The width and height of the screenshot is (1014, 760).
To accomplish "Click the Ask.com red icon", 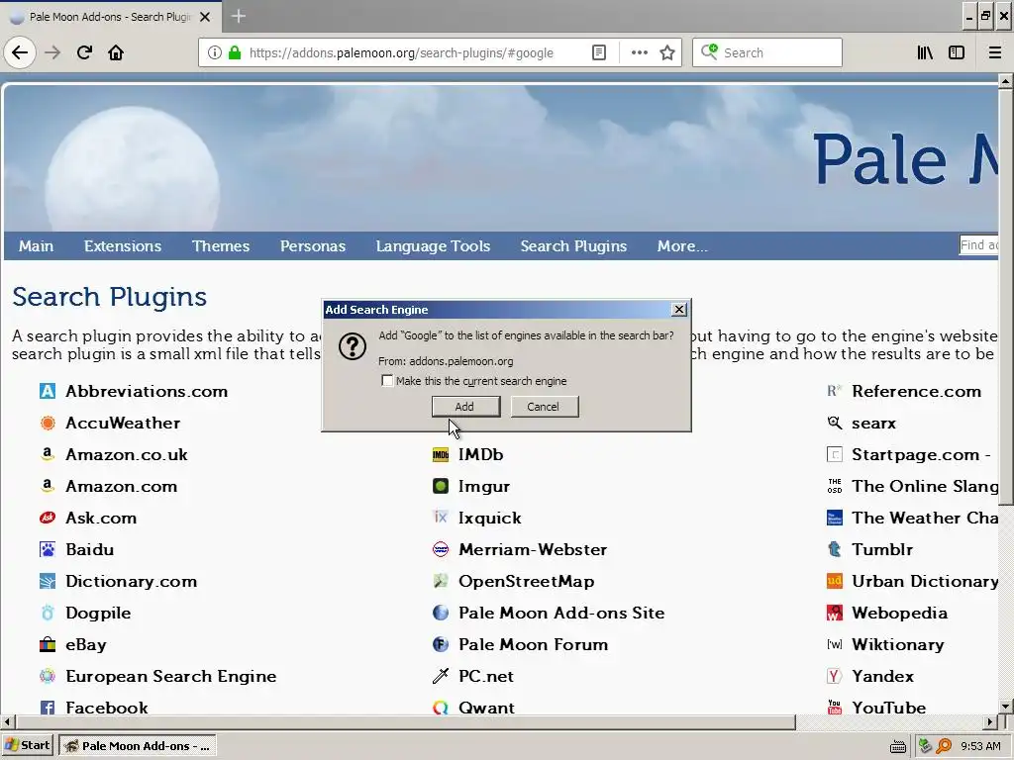I will click(x=48, y=518).
